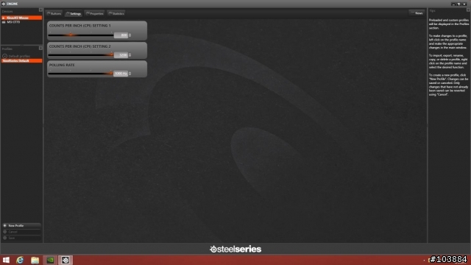This screenshot has width=471, height=265.
Task: Click the Save button
Action: point(21,238)
